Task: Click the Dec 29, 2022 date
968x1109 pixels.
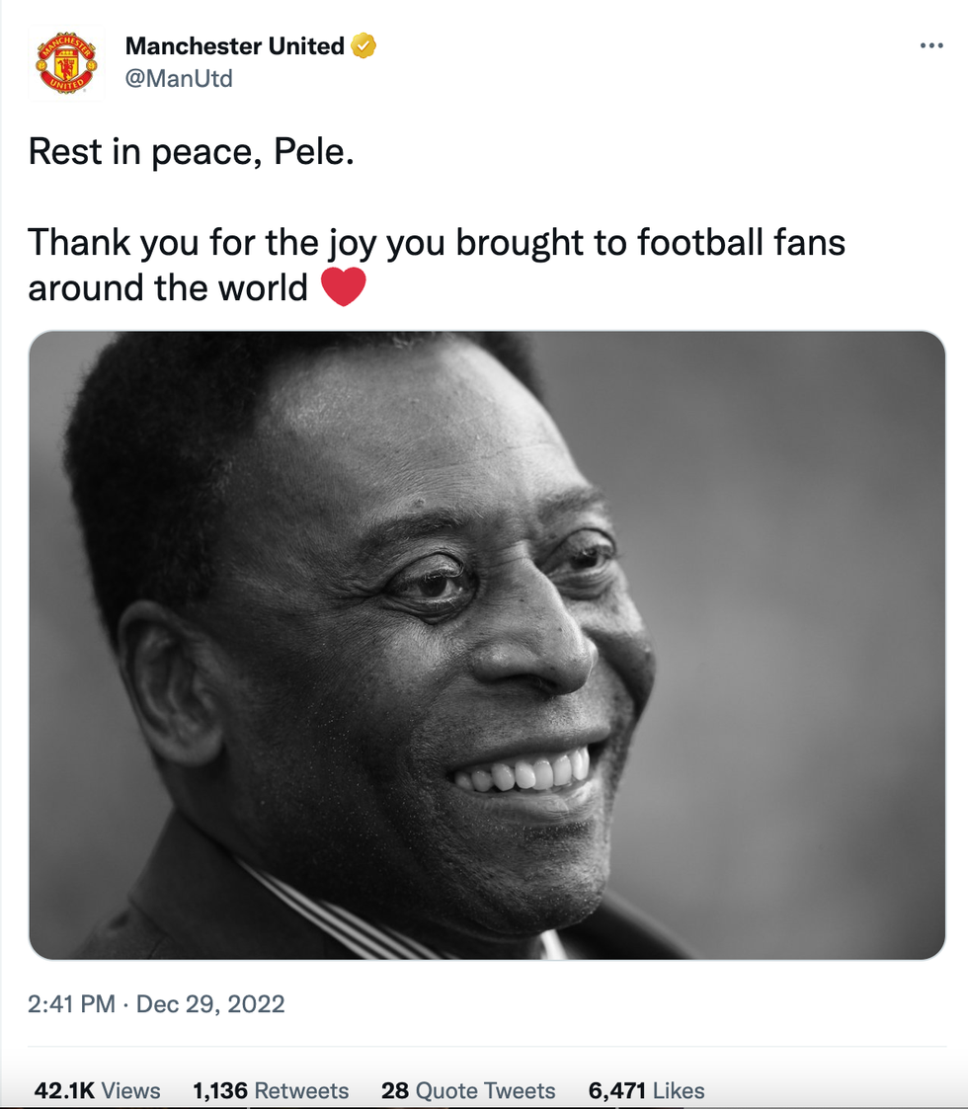Action: click(x=210, y=1004)
